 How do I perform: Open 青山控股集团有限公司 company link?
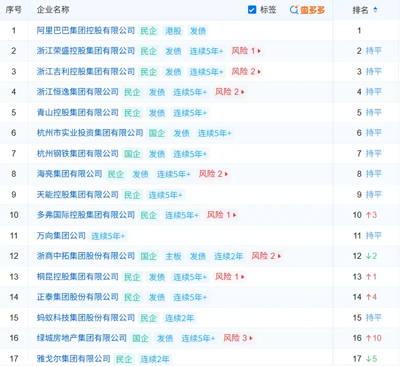pos(78,112)
